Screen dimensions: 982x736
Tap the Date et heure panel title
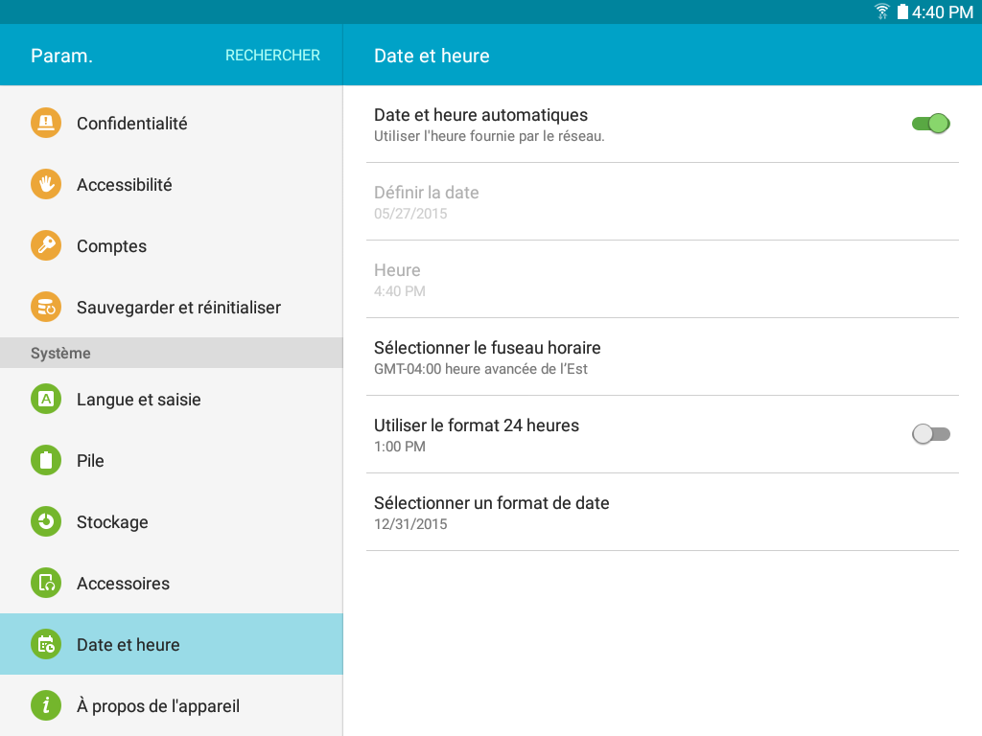pyautogui.click(x=432, y=56)
